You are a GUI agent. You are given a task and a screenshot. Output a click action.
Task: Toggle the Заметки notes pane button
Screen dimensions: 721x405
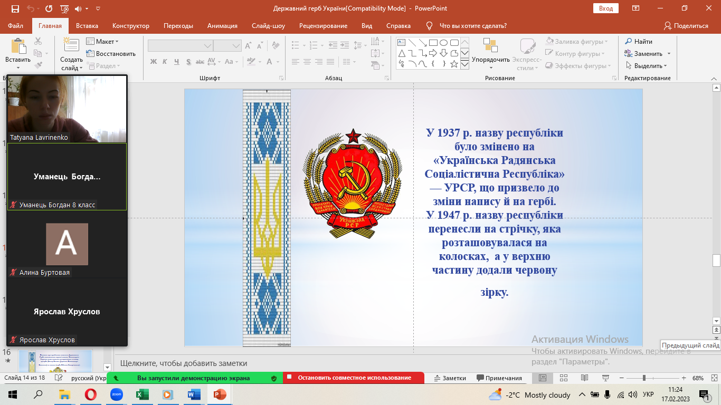pyautogui.click(x=450, y=378)
